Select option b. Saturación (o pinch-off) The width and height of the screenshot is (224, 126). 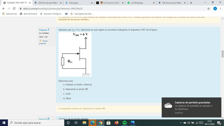coord(60,89)
